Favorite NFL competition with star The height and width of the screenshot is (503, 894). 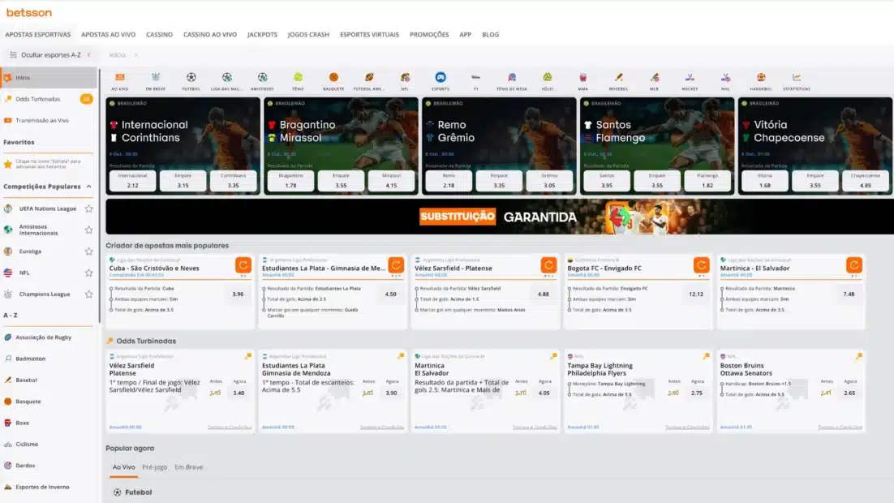point(89,273)
